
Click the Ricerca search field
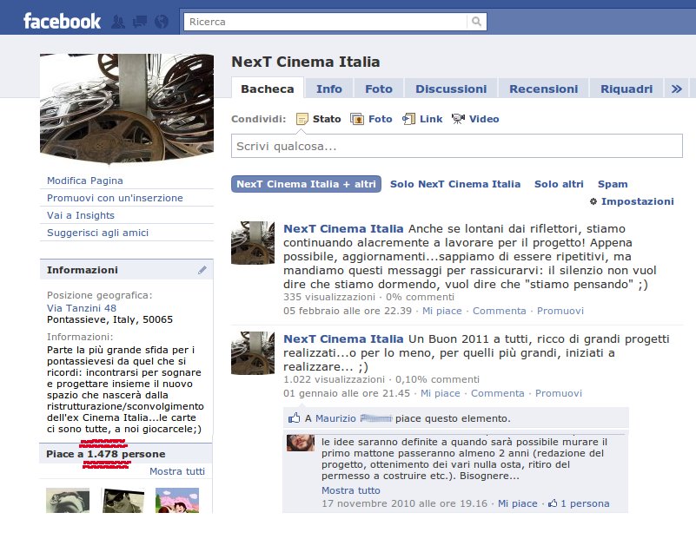coord(325,22)
